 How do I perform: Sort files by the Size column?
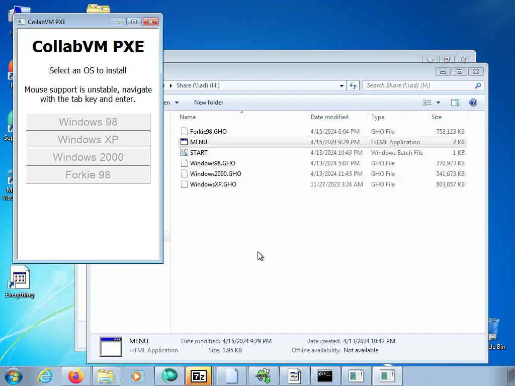click(437, 117)
